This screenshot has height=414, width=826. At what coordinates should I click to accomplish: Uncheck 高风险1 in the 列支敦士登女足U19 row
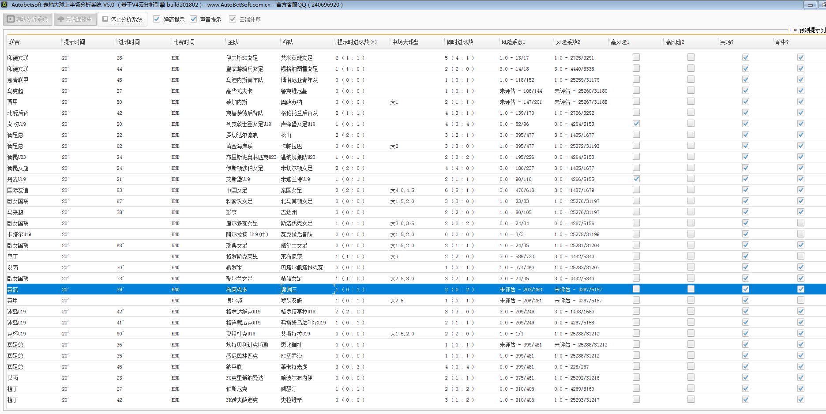[636, 124]
